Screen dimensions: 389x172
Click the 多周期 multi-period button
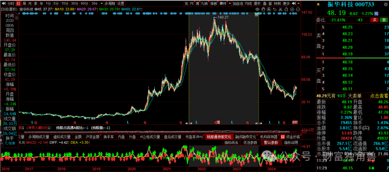109,4
